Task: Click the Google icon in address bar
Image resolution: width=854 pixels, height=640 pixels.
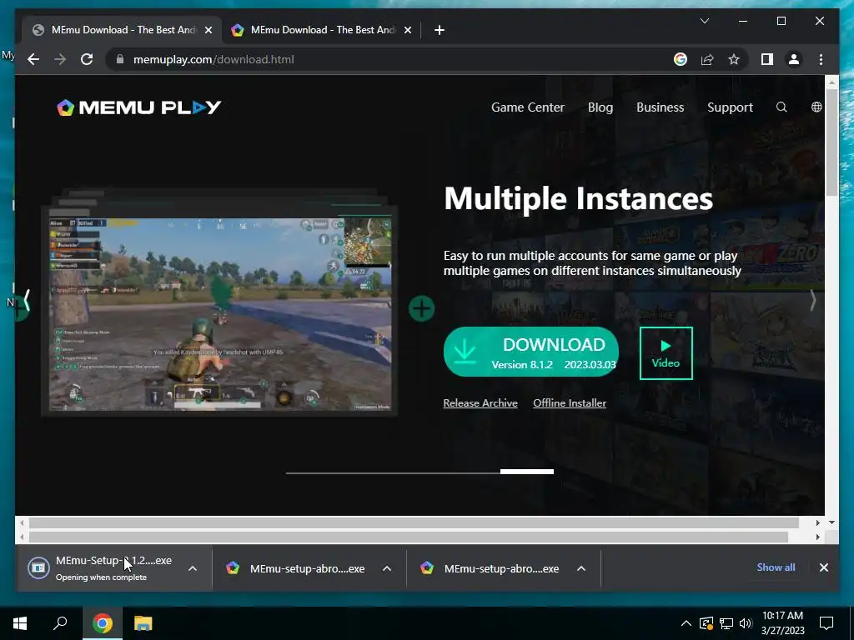Action: point(681,59)
